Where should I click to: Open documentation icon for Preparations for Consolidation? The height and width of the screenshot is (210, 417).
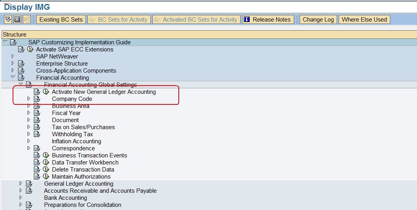tap(29, 205)
